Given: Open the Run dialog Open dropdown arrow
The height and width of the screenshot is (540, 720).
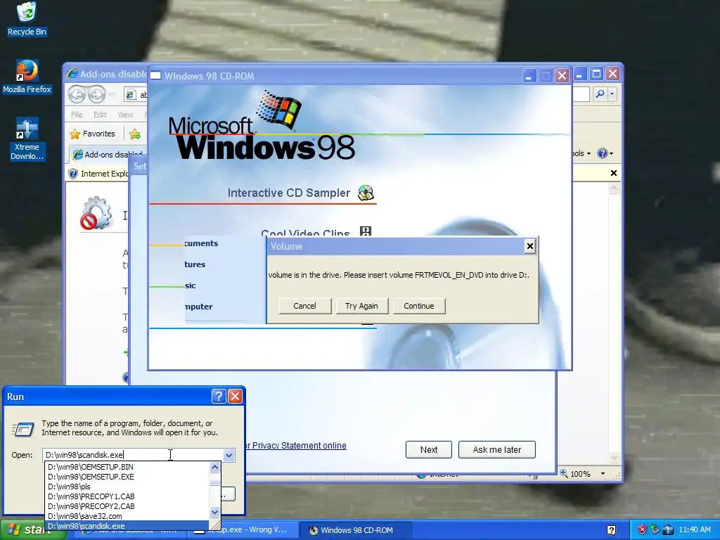Looking at the screenshot, I should tap(229, 455).
